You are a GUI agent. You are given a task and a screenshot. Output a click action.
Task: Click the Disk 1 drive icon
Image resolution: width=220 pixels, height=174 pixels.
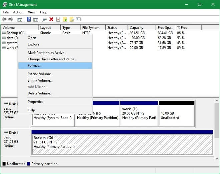click(x=6, y=132)
